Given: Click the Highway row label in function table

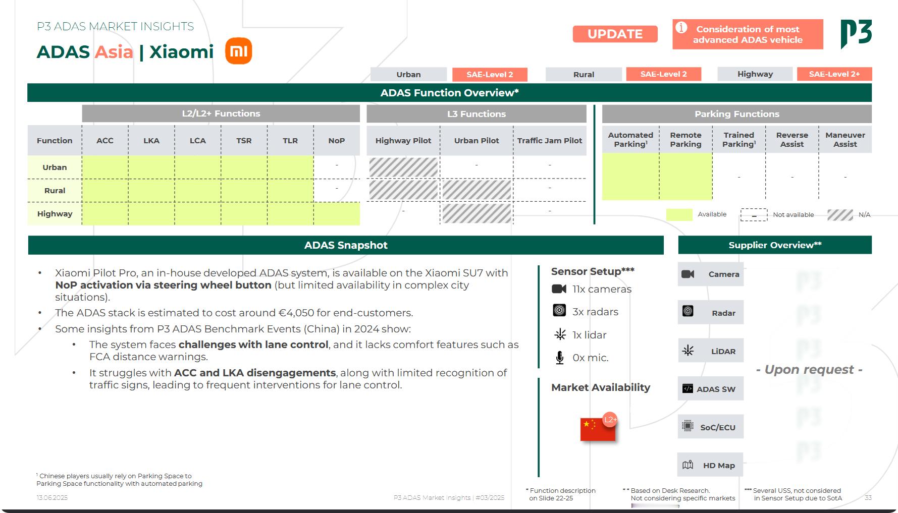Looking at the screenshot, I should tap(55, 213).
